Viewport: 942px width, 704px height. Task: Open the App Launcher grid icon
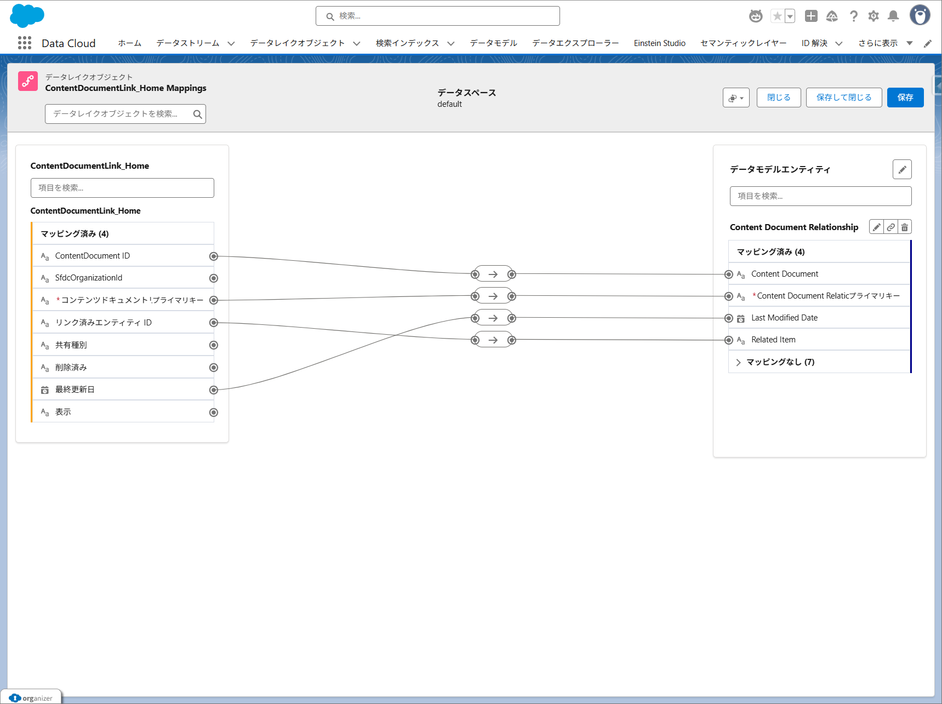(x=25, y=43)
